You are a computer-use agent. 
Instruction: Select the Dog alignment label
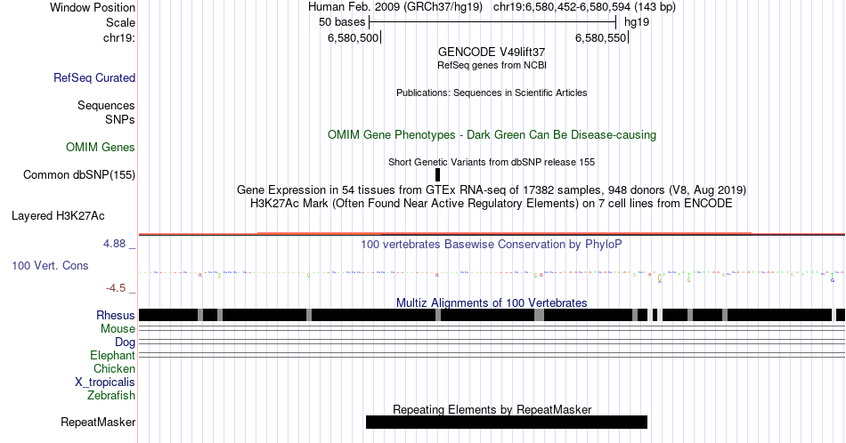click(x=126, y=342)
